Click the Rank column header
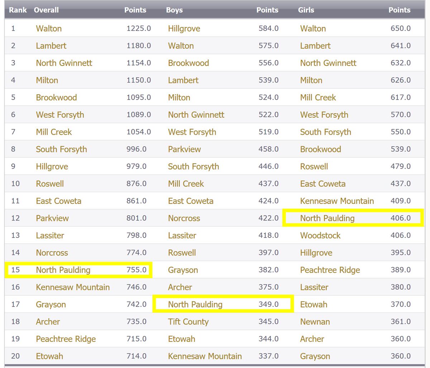Image resolution: width=430 pixels, height=368 pixels. [18, 10]
